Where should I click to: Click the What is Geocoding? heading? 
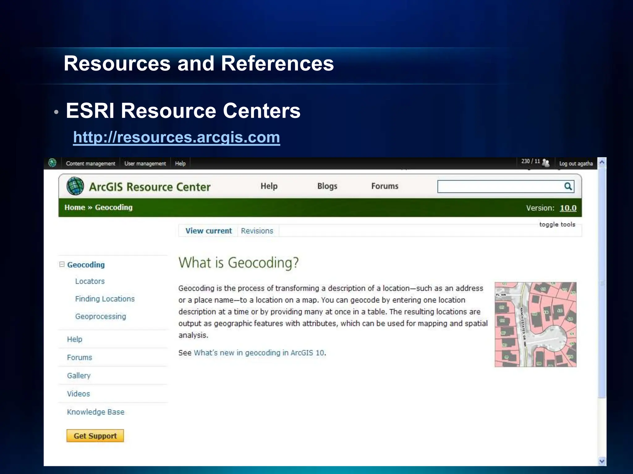coord(239,263)
